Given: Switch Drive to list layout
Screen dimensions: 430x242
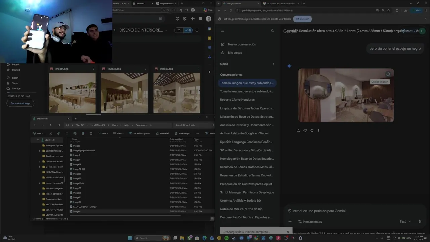Looking at the screenshot, I should tap(179, 30).
